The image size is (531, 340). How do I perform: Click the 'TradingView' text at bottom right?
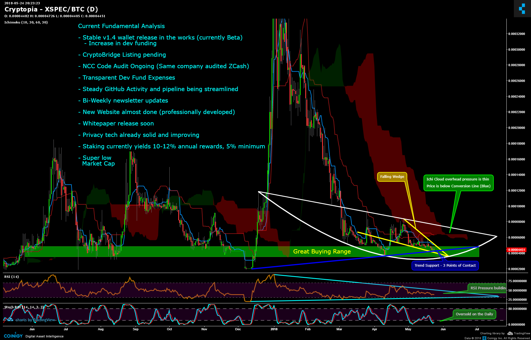(522, 333)
